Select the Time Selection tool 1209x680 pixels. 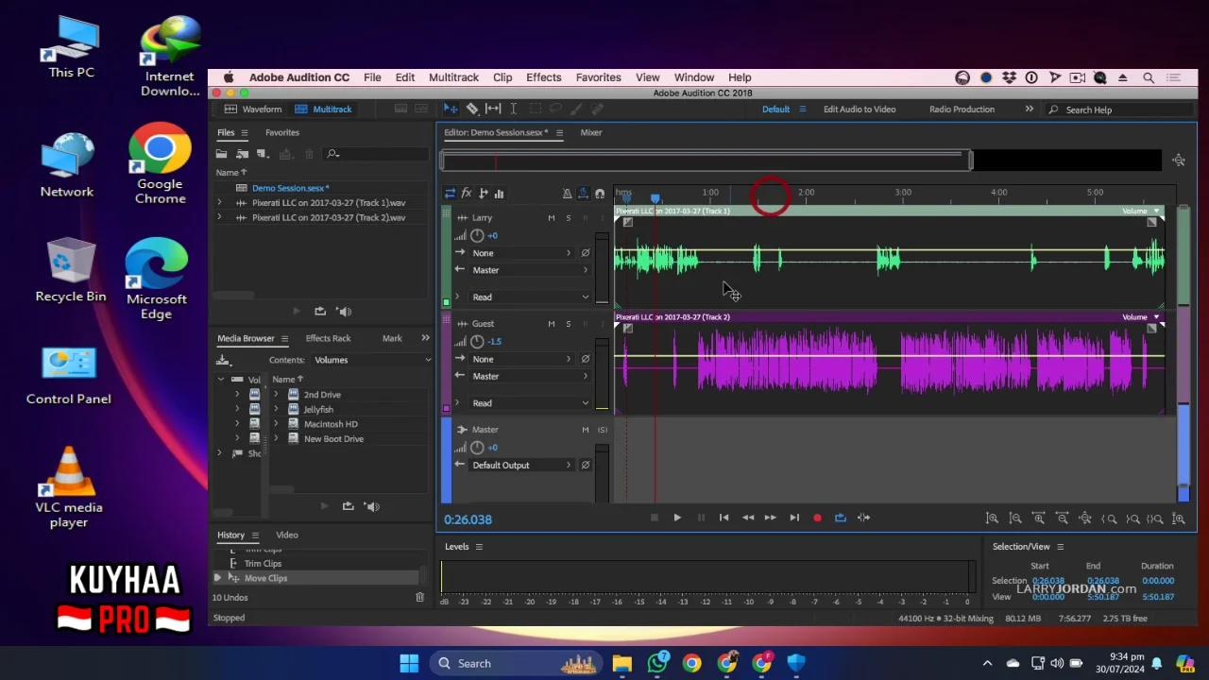(x=513, y=109)
